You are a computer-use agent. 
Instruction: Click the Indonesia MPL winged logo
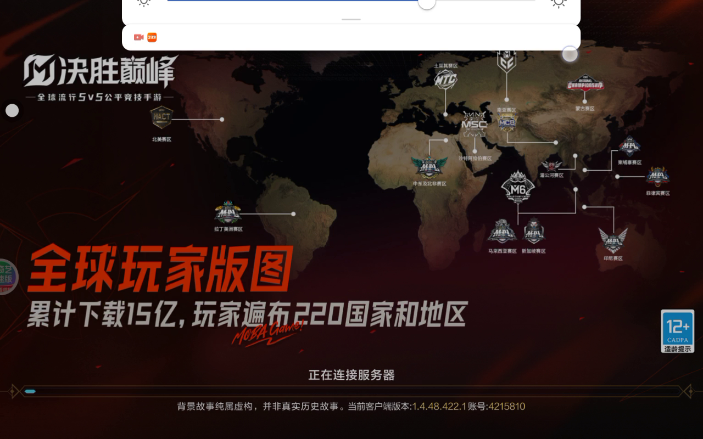pyautogui.click(x=613, y=240)
